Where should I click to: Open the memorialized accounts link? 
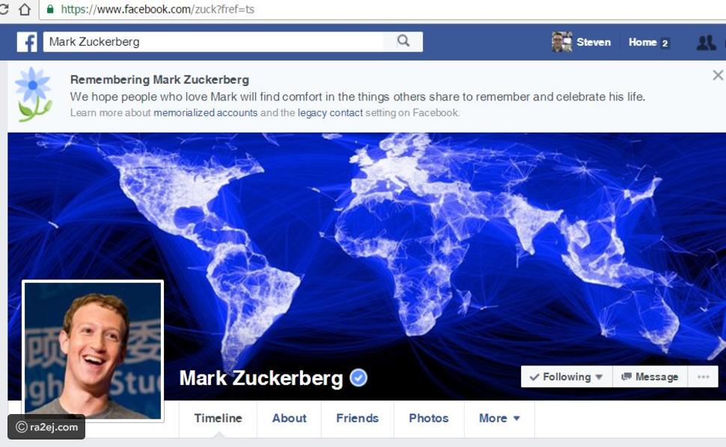click(205, 112)
